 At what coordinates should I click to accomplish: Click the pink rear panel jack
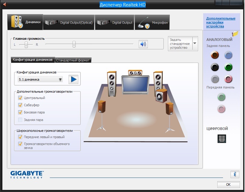[228, 79]
